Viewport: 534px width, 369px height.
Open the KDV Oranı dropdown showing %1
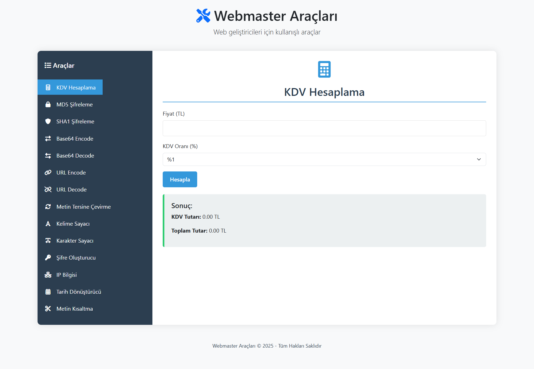(x=324, y=159)
